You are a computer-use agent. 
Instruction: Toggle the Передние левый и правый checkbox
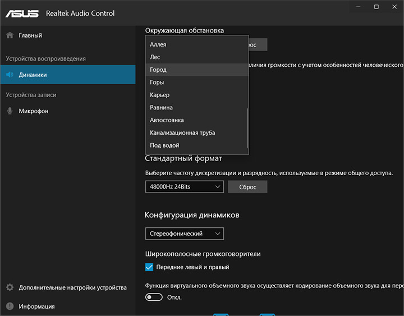149,267
